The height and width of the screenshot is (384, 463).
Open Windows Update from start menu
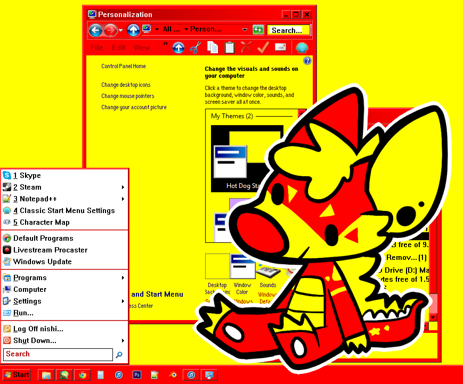point(65,262)
